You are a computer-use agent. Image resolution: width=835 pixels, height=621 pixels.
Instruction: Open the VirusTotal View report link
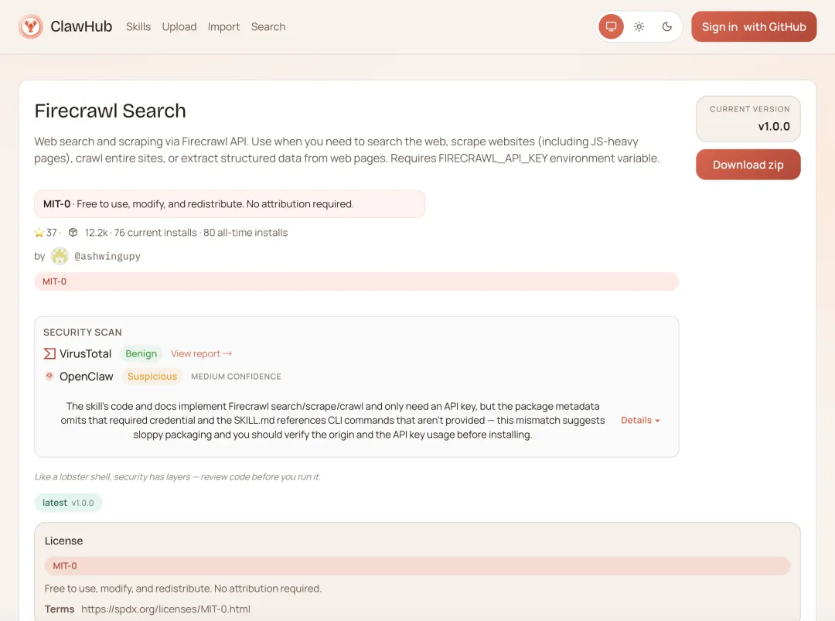(201, 353)
